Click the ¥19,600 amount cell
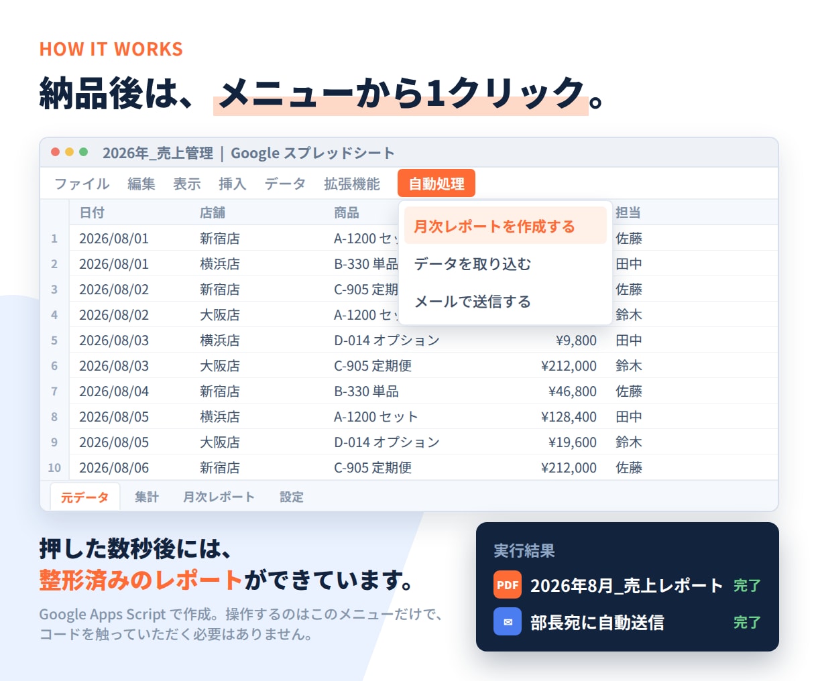The height and width of the screenshot is (681, 818). 573,442
